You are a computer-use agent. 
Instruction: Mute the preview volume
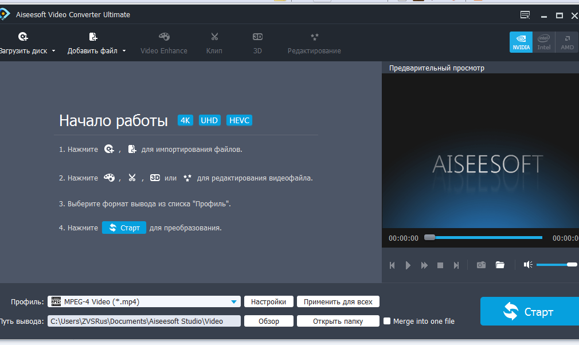528,265
